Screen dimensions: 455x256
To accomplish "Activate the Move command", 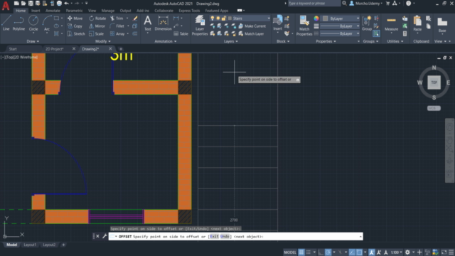I will coord(75,18).
